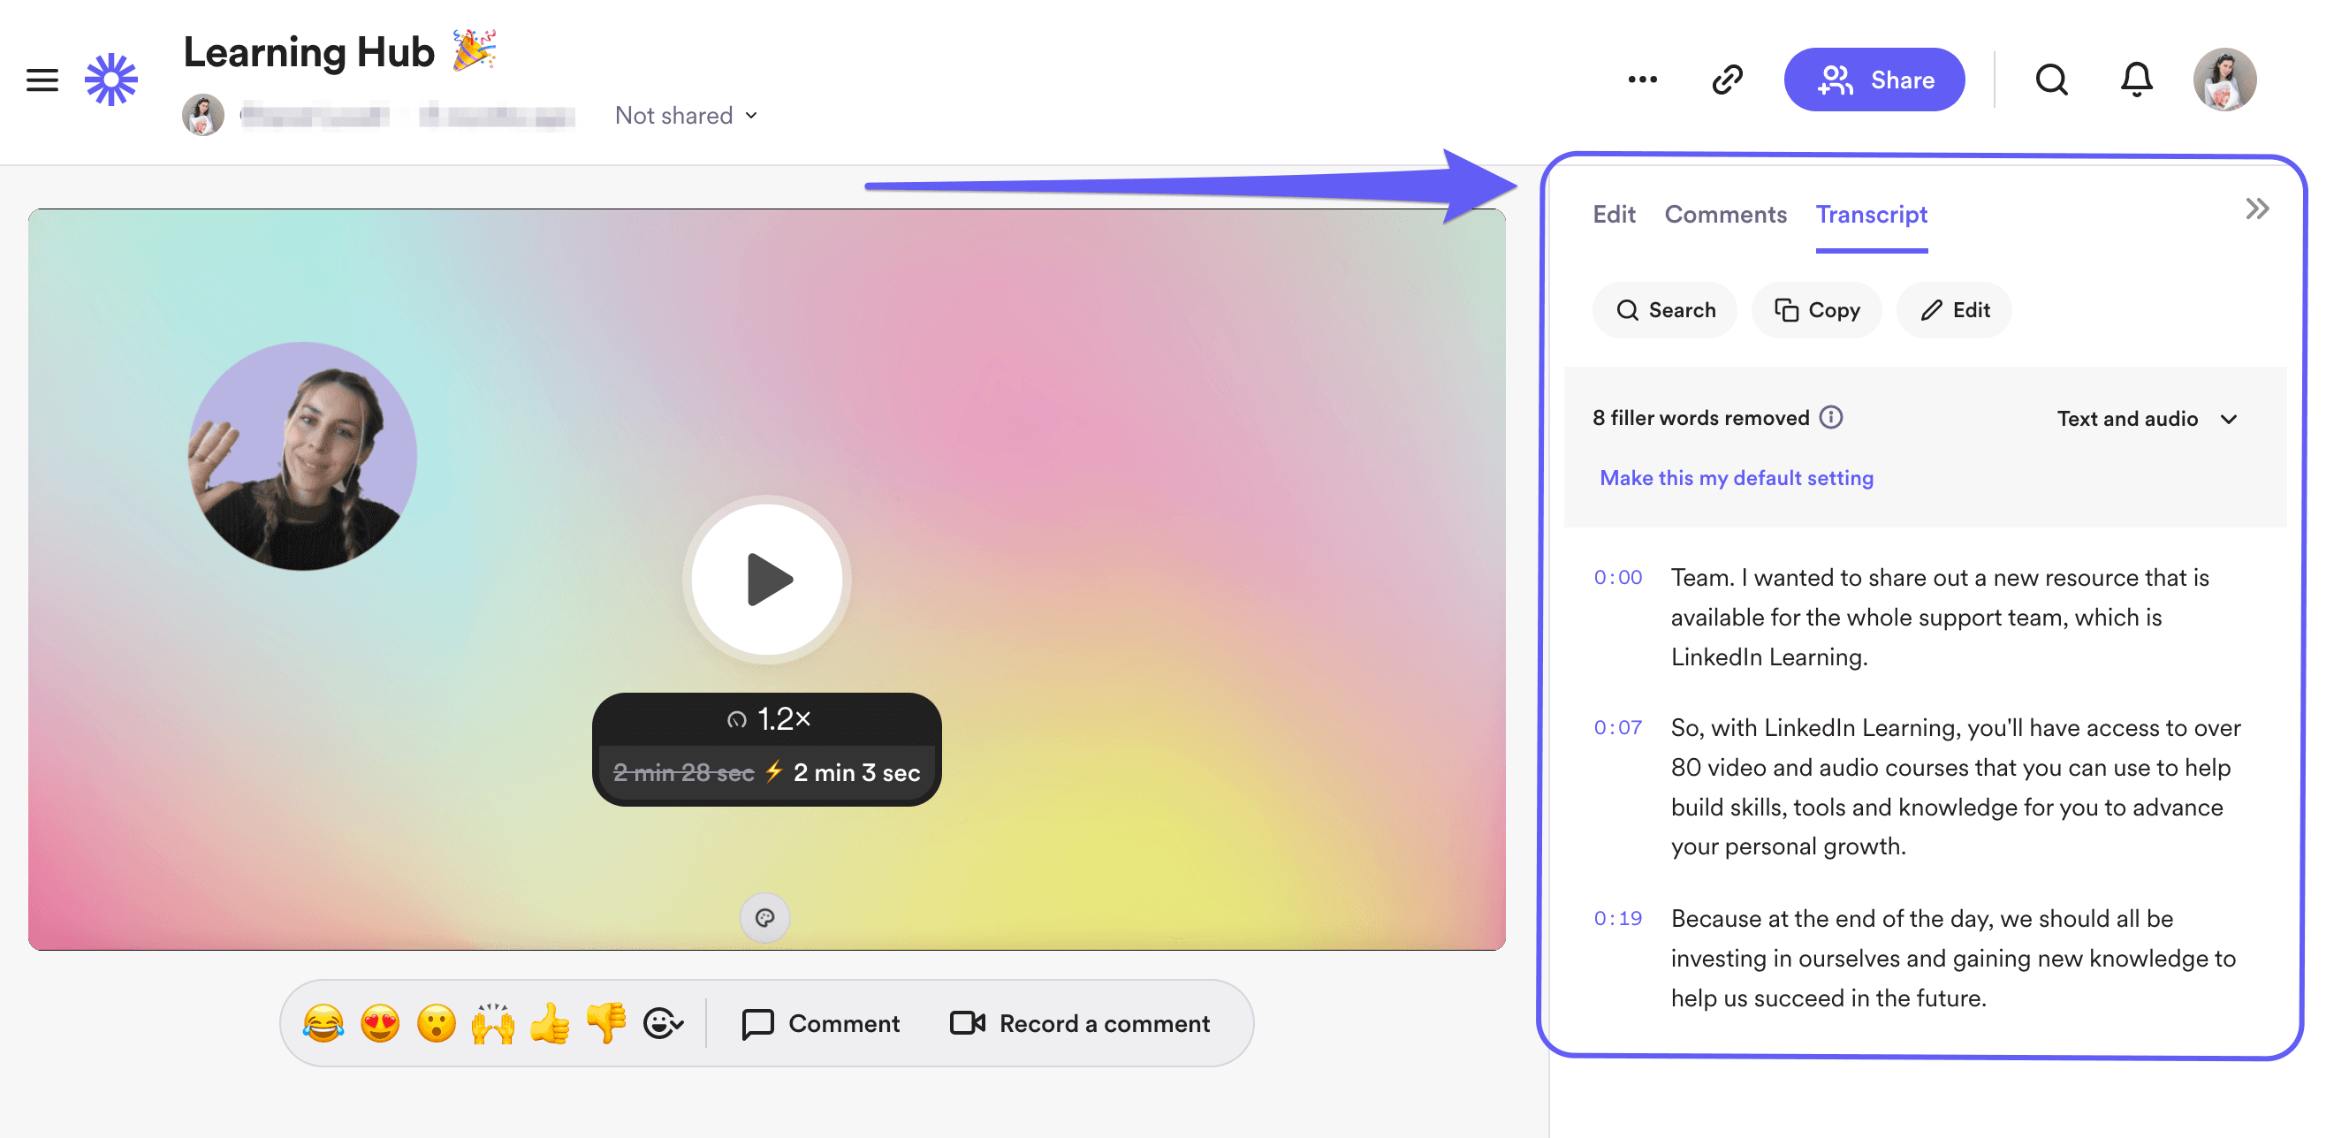This screenshot has width=2349, height=1138.
Task: Click the Share button
Action: (1874, 78)
